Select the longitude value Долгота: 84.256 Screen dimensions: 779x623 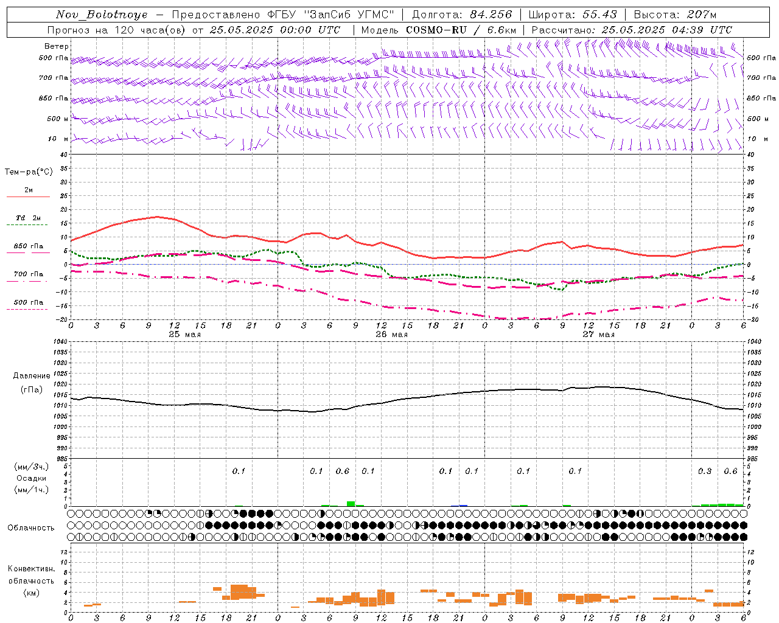pos(463,15)
